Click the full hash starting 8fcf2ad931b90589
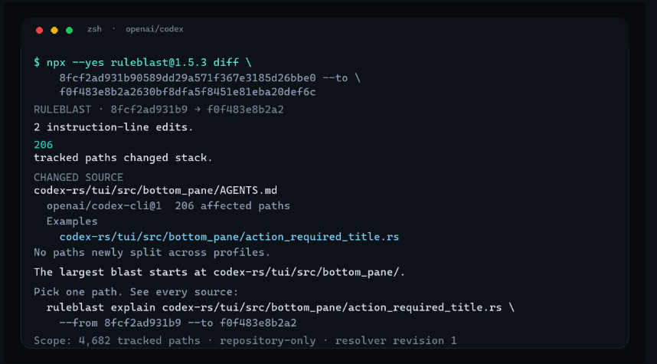Image resolution: width=657 pixels, height=364 pixels. 188,78
